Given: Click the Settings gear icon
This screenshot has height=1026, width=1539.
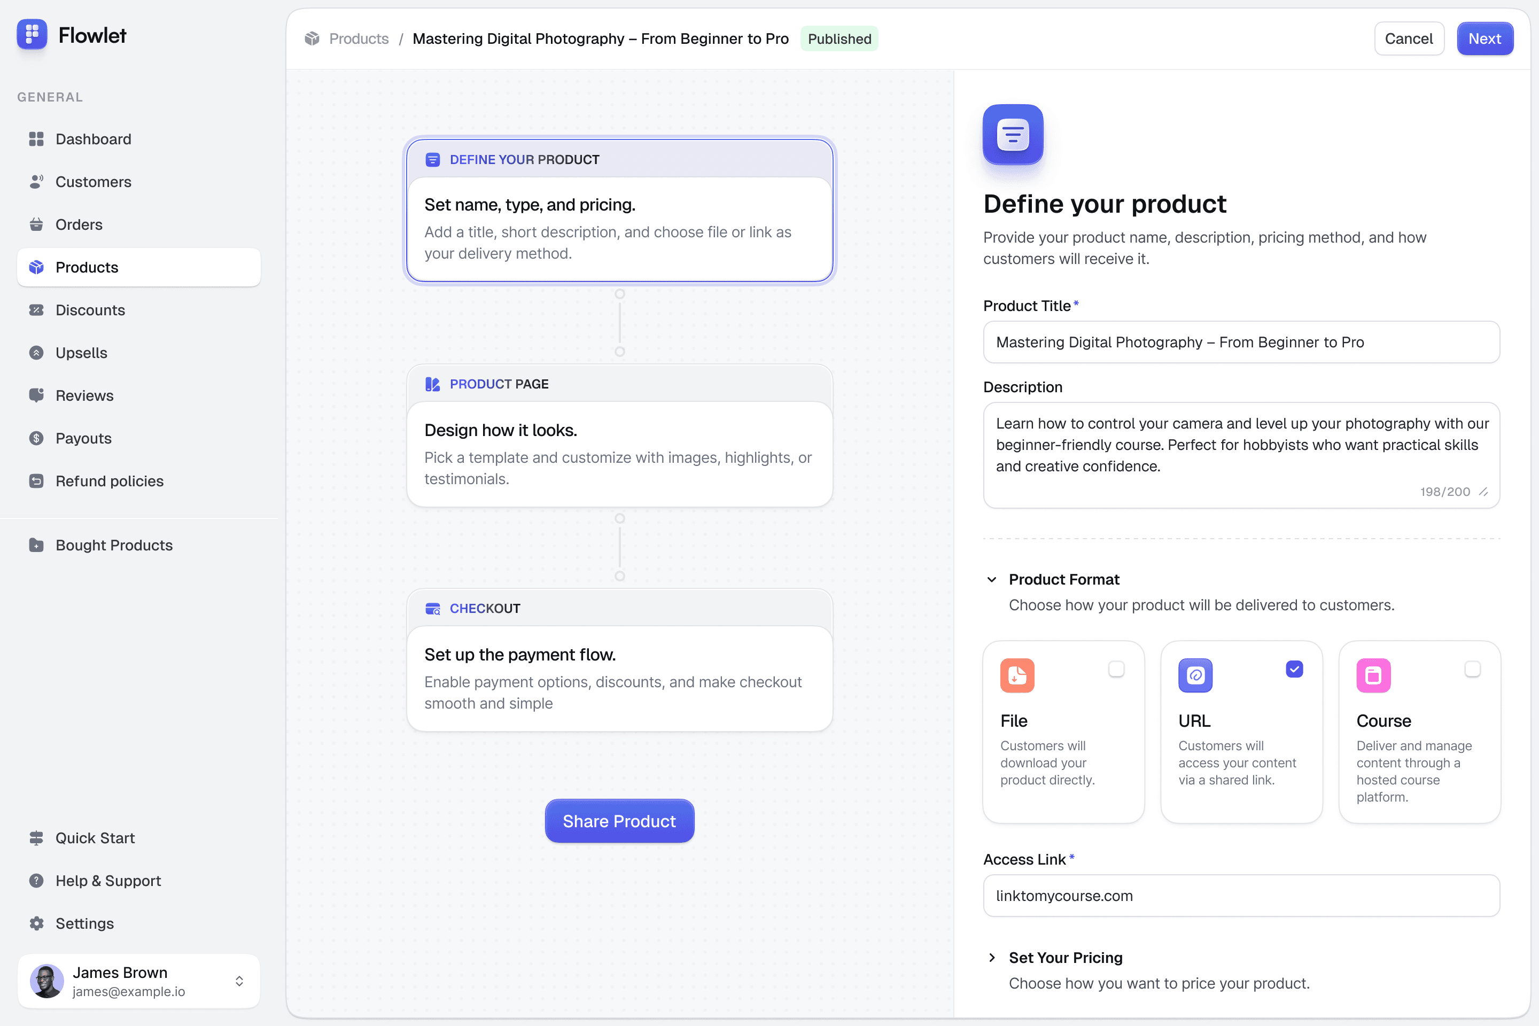Looking at the screenshot, I should coord(36,923).
